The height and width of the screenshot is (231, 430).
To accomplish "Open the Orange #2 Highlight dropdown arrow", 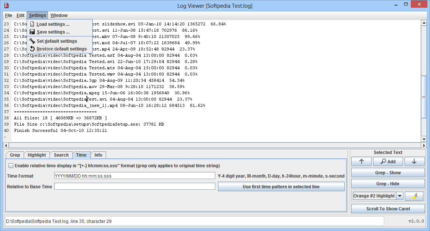I will pos(400,196).
